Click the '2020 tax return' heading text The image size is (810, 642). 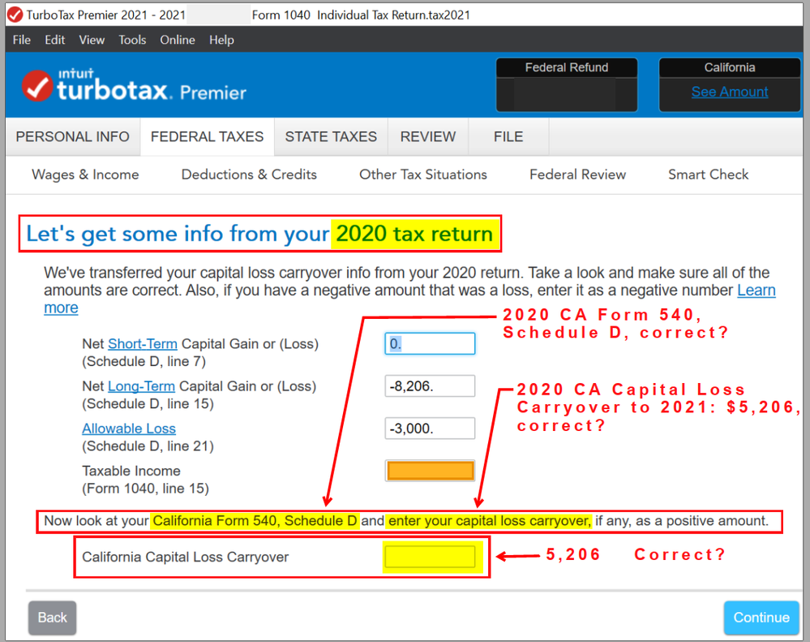click(414, 234)
